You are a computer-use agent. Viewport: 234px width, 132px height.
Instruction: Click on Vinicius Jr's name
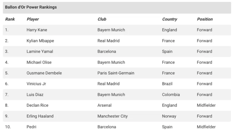pyautogui.click(x=36, y=84)
